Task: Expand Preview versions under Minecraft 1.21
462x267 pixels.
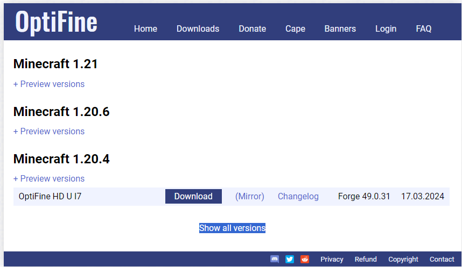Action: click(49, 84)
